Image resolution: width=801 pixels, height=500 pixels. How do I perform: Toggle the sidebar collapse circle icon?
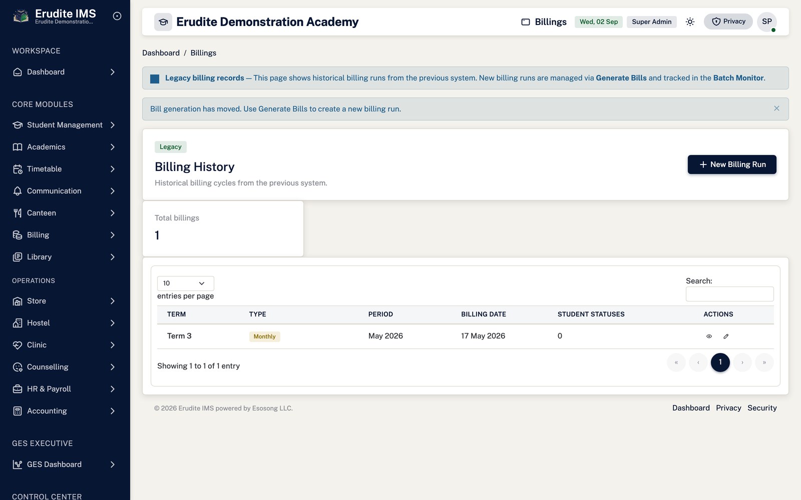(117, 16)
